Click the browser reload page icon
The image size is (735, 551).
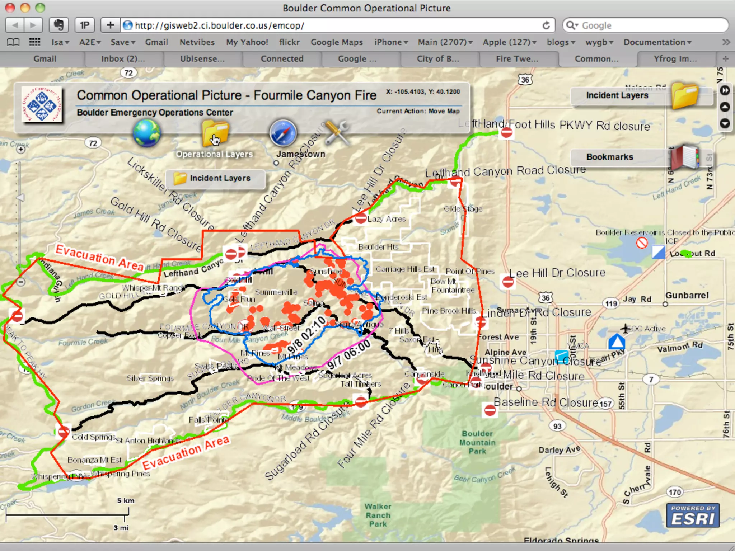(546, 25)
